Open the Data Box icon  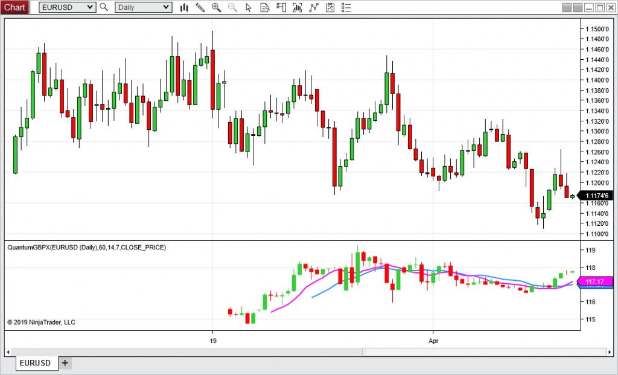[265, 7]
